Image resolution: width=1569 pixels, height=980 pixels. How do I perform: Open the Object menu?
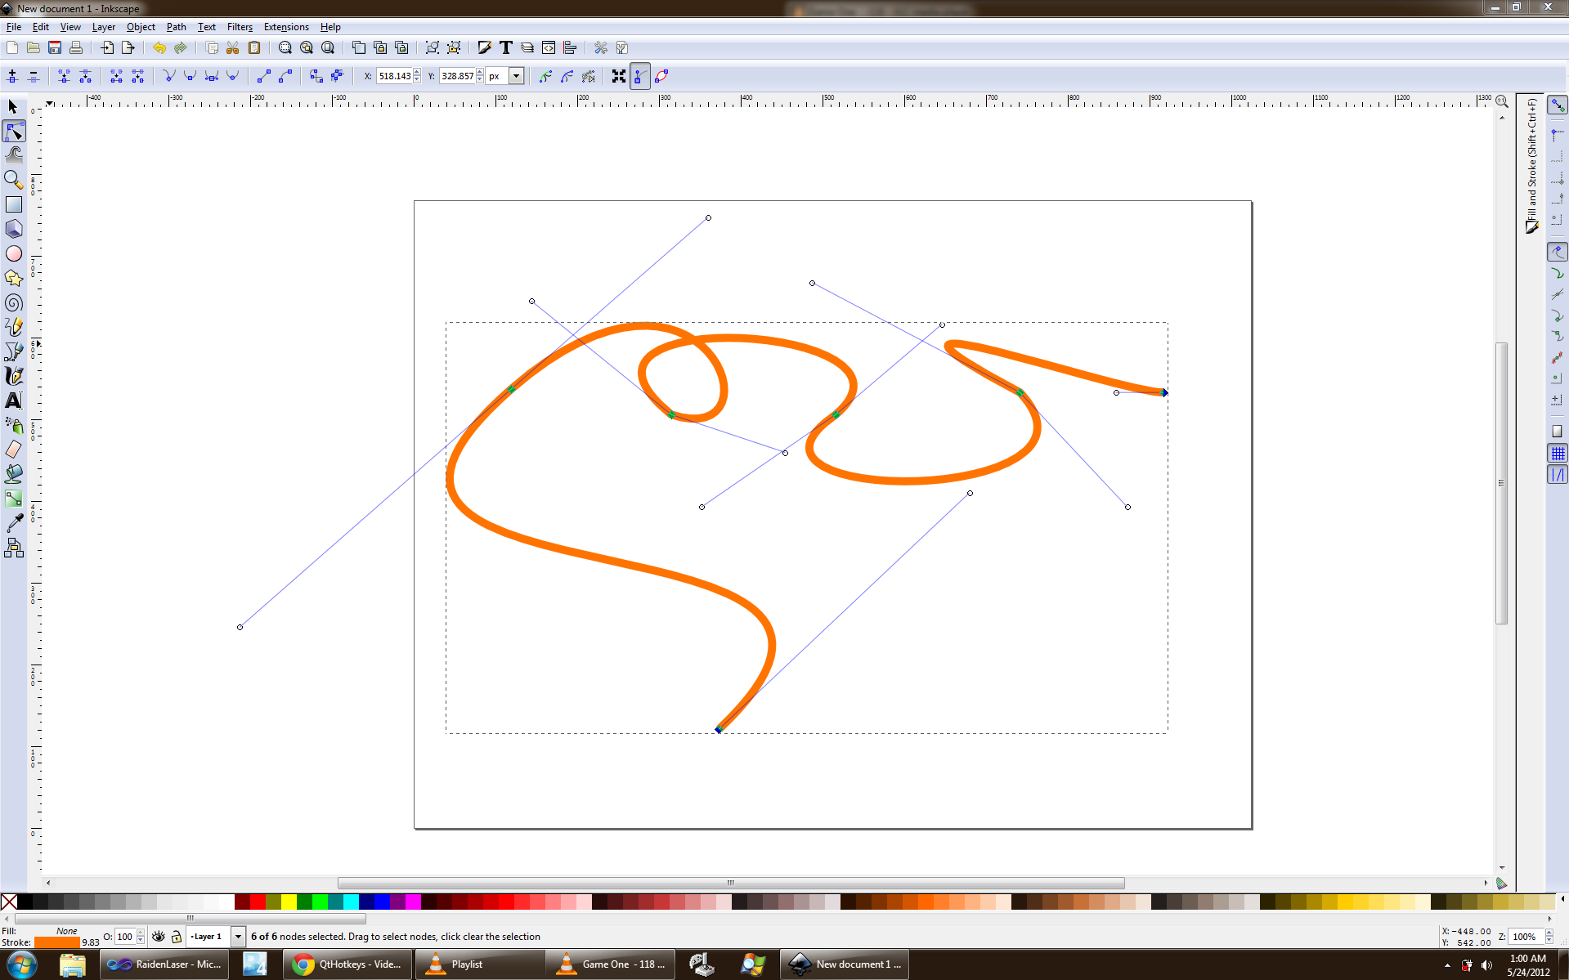[x=141, y=27]
